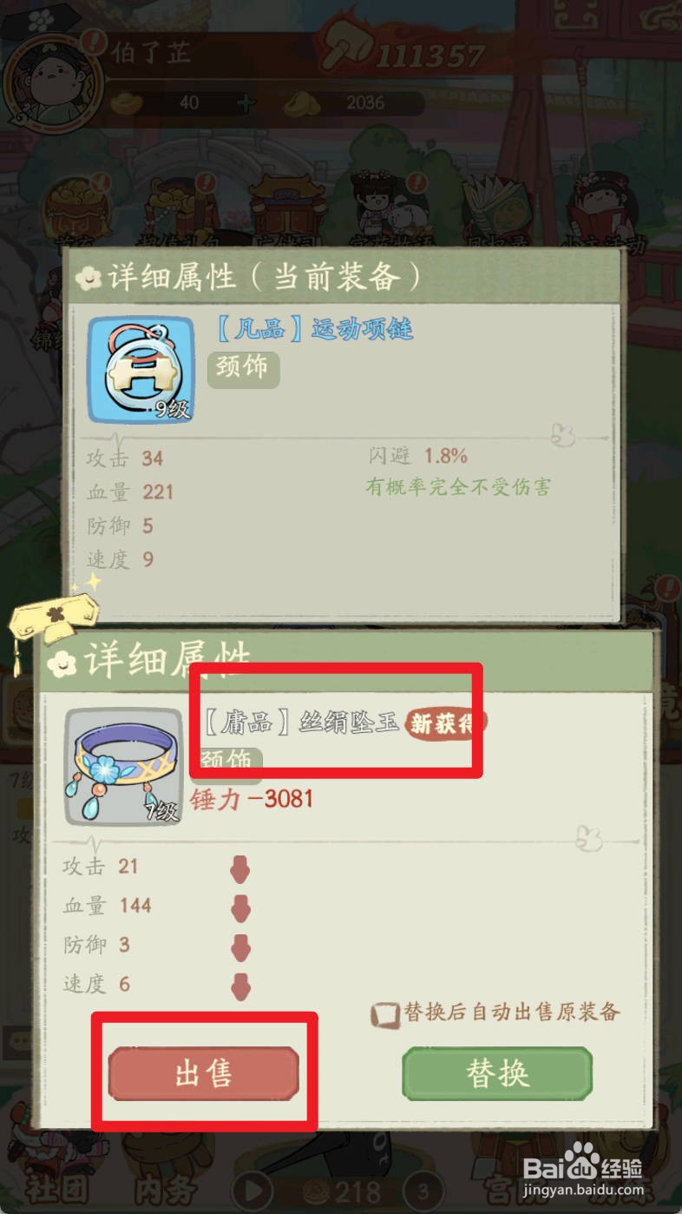Tap the girl with rabbit icon

coord(388,207)
